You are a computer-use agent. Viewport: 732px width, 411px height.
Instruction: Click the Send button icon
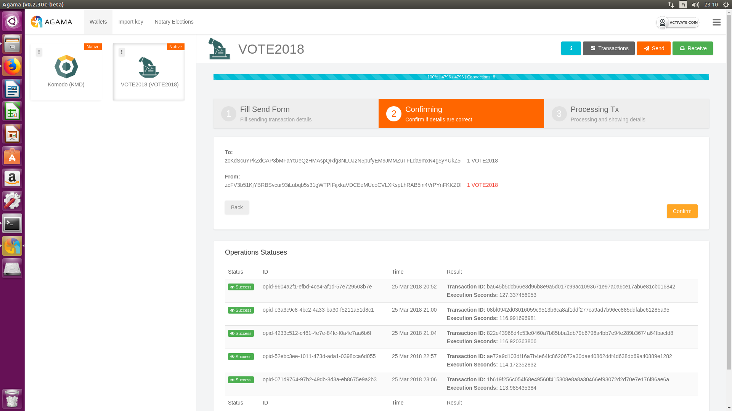coord(646,48)
